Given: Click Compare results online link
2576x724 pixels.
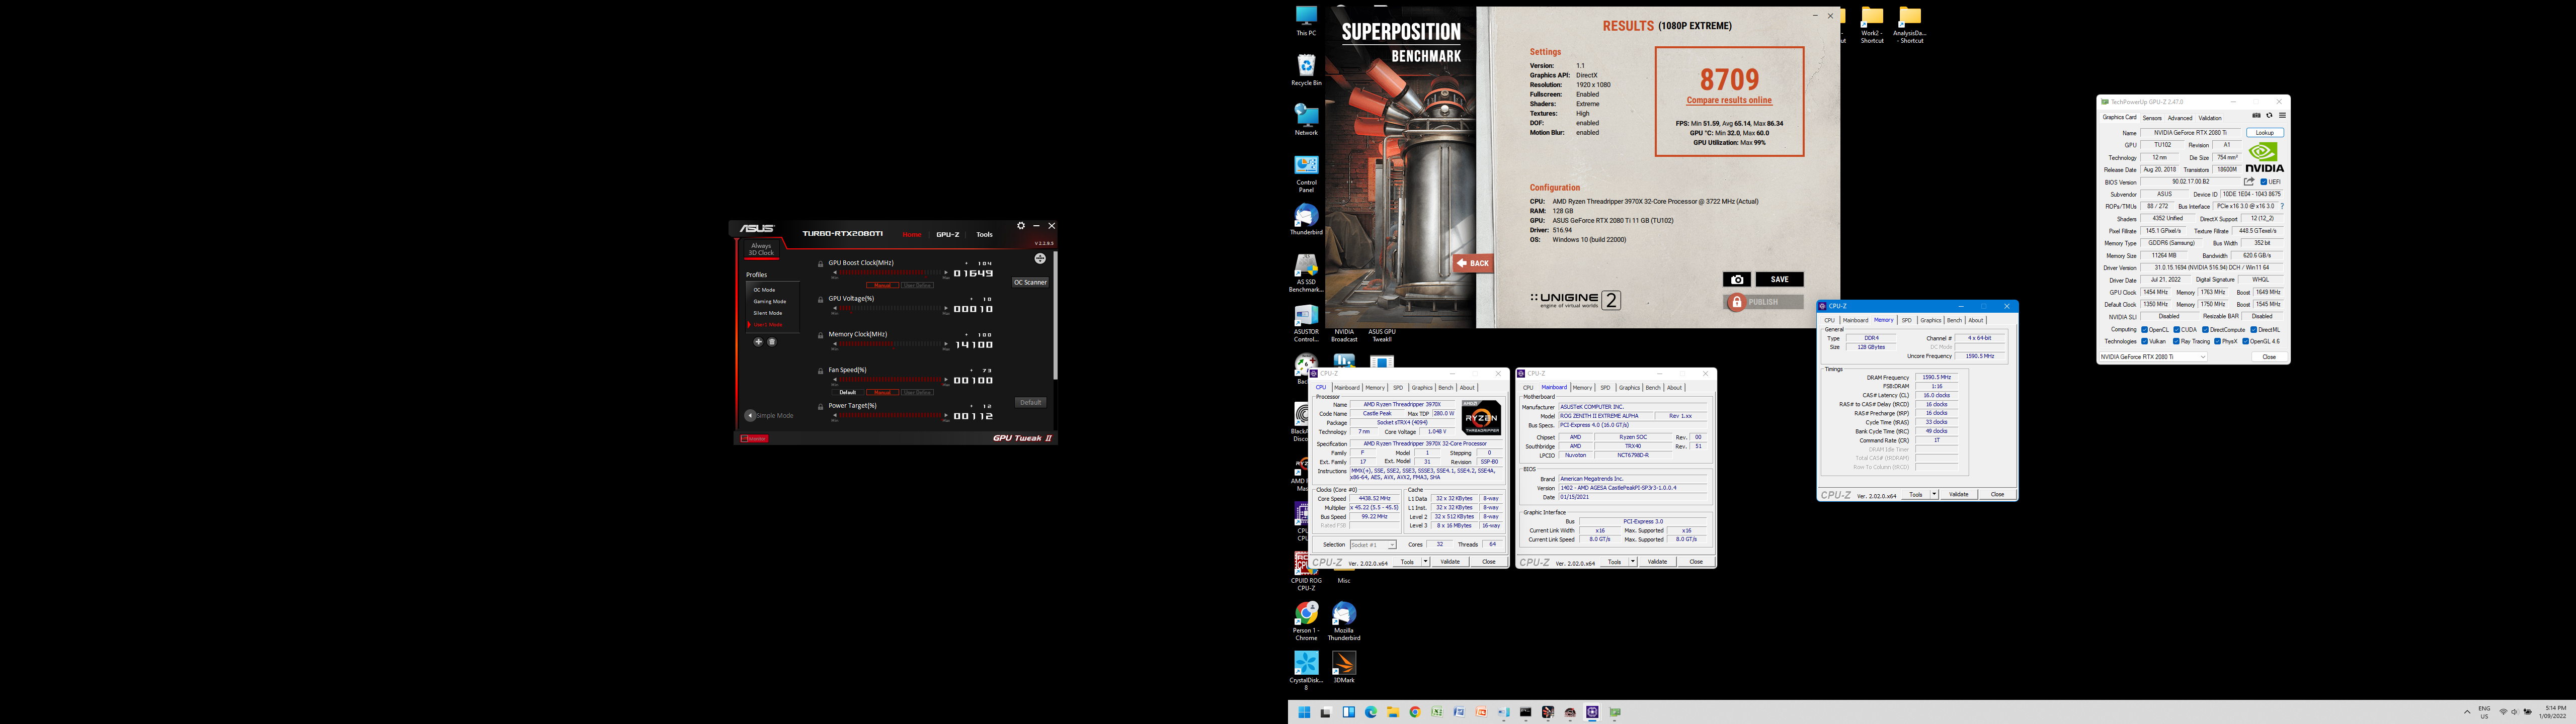Looking at the screenshot, I should 1729,100.
